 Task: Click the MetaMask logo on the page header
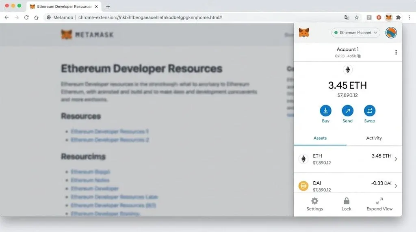coord(87,35)
